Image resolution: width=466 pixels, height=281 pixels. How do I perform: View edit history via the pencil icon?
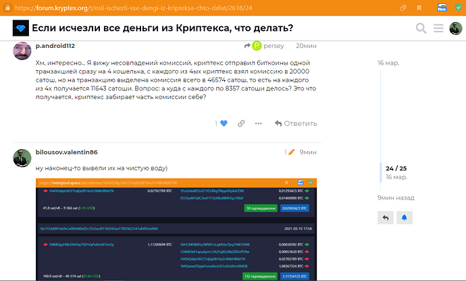290,152
